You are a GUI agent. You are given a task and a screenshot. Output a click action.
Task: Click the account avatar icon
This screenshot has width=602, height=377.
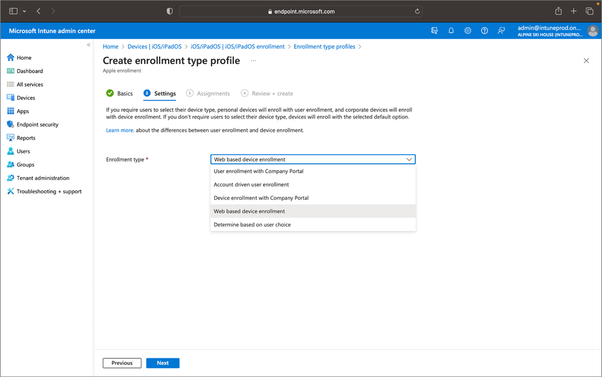click(593, 31)
